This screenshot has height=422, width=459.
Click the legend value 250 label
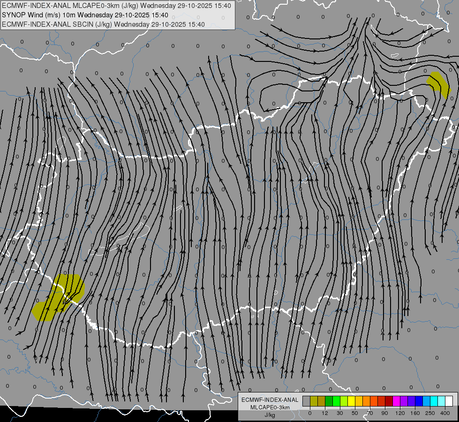(430, 413)
